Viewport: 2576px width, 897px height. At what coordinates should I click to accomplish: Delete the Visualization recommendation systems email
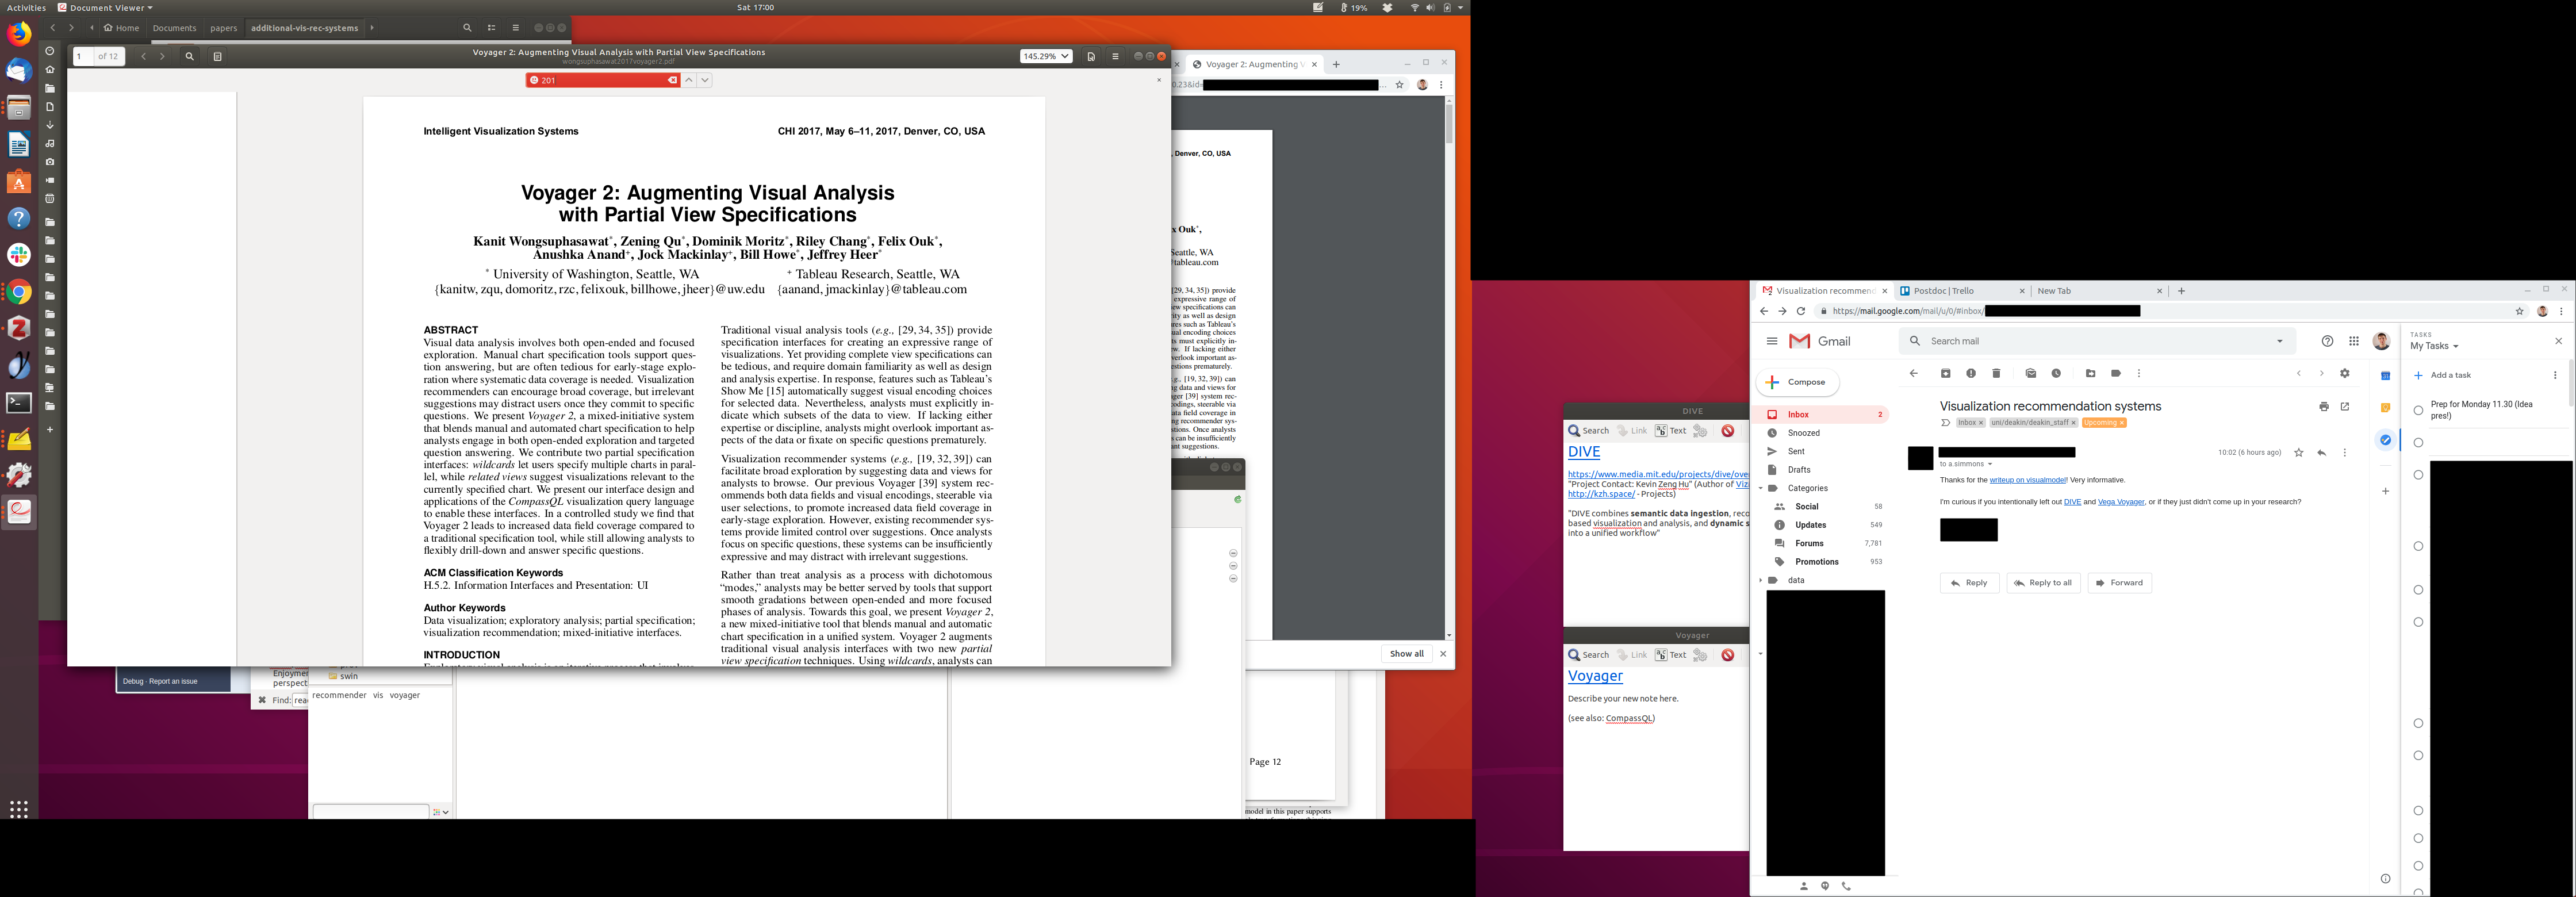click(1996, 374)
